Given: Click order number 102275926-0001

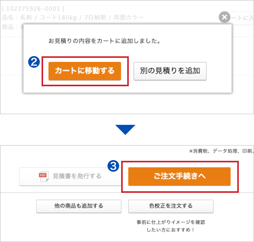Looking at the screenshot, I should pos(33,9).
